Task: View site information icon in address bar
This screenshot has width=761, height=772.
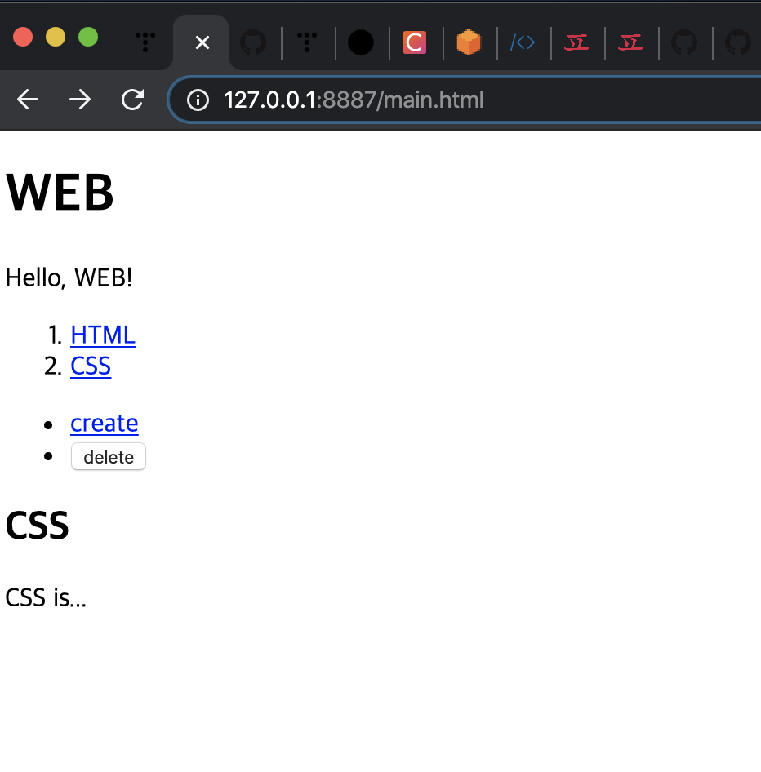Action: 198,100
